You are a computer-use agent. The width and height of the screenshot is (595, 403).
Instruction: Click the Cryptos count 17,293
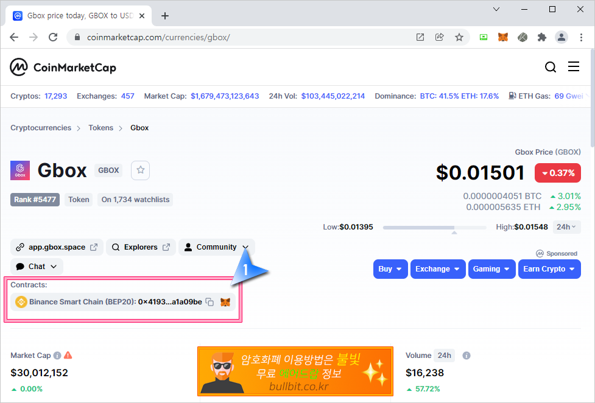[x=56, y=96]
